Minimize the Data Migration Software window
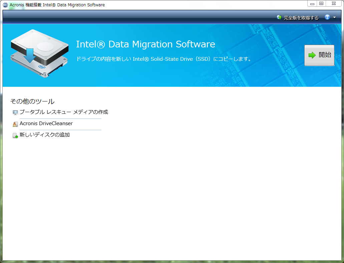The height and width of the screenshot is (263, 344). (312, 4)
